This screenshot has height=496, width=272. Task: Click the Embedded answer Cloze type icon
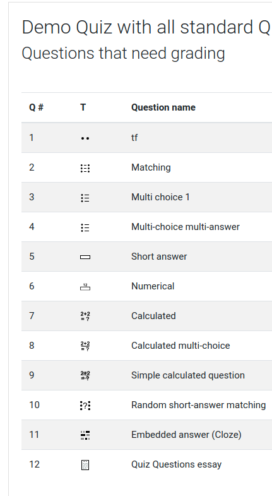85,435
